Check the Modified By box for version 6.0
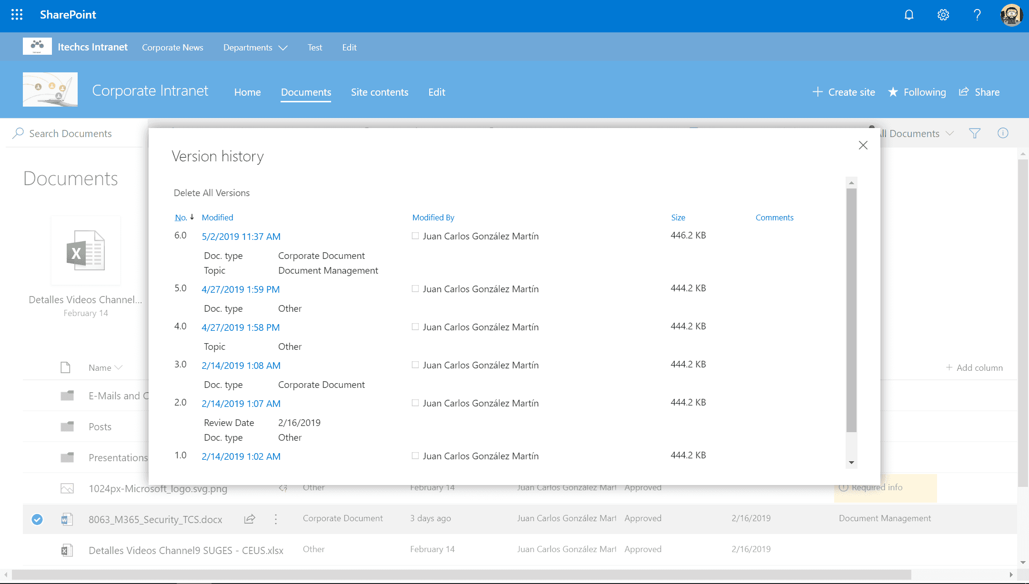 point(415,236)
